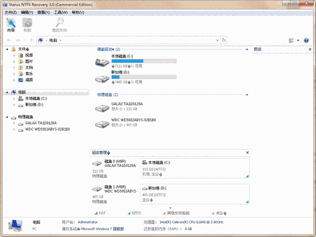Click the Microsoft Windows 7 旗舰版 text
This screenshot has height=237, width=316.
[102, 229]
